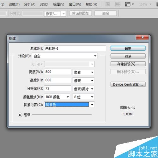
Task: Open the 3D(D) menu
Action: pos(44,4)
